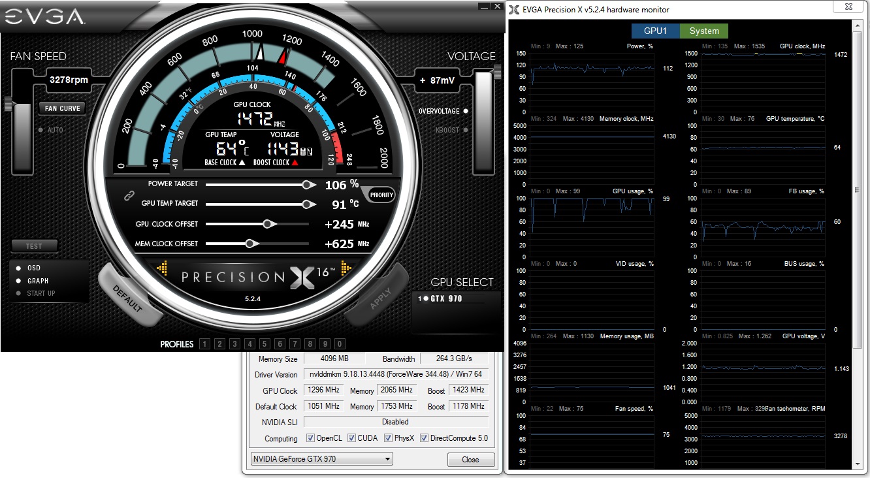This screenshot has height=478, width=870.
Task: Click the hardware monitor vertical scrollbar
Action: point(858,190)
